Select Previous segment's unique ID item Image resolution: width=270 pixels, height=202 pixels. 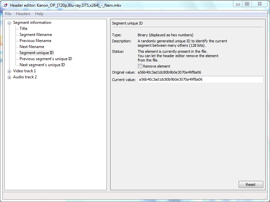[x=46, y=59]
